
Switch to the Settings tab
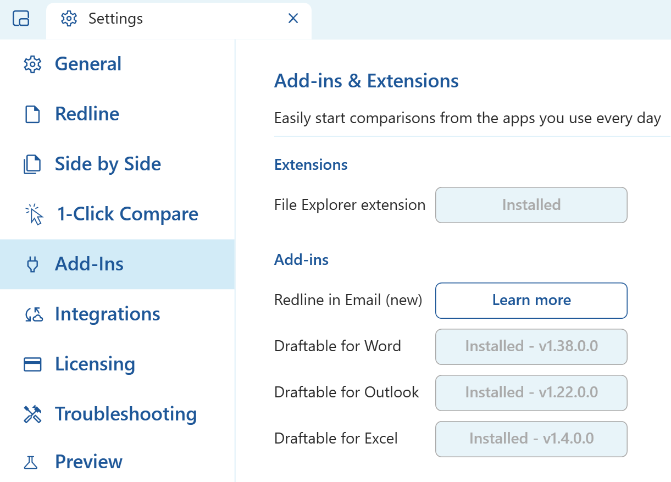115,19
